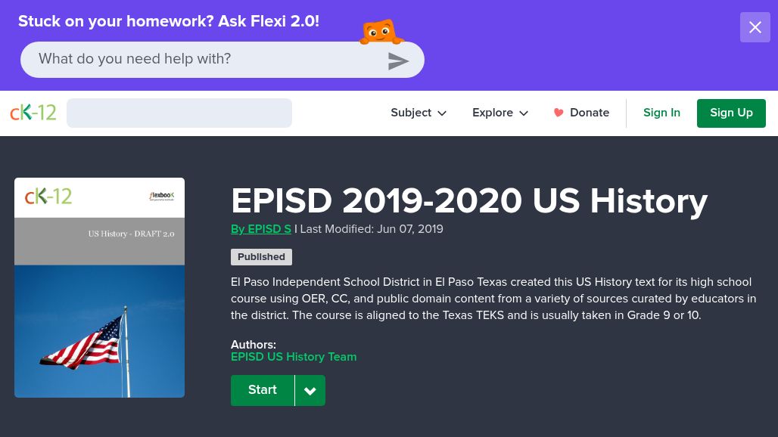The height and width of the screenshot is (437, 778).
Task: Click the CK-12 logo on book cover
Action: point(48,197)
